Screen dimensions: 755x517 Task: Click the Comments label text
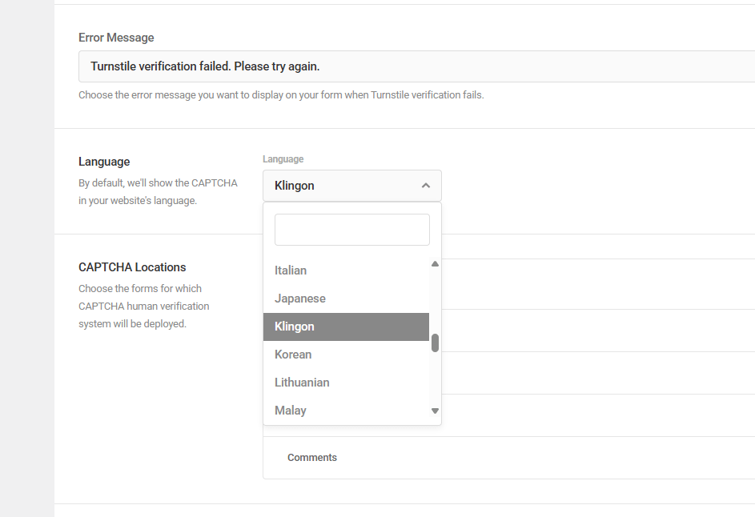(x=311, y=457)
